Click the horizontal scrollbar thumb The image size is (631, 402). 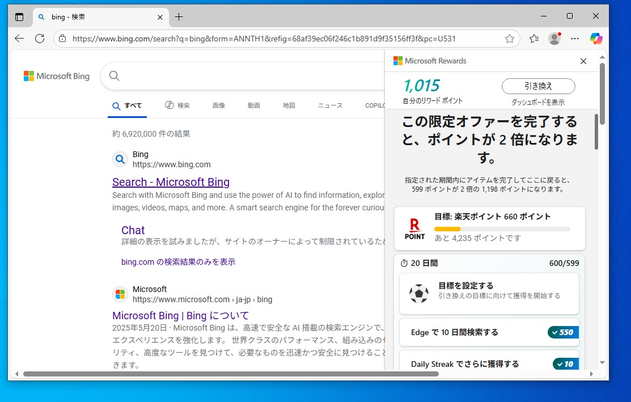(231, 374)
